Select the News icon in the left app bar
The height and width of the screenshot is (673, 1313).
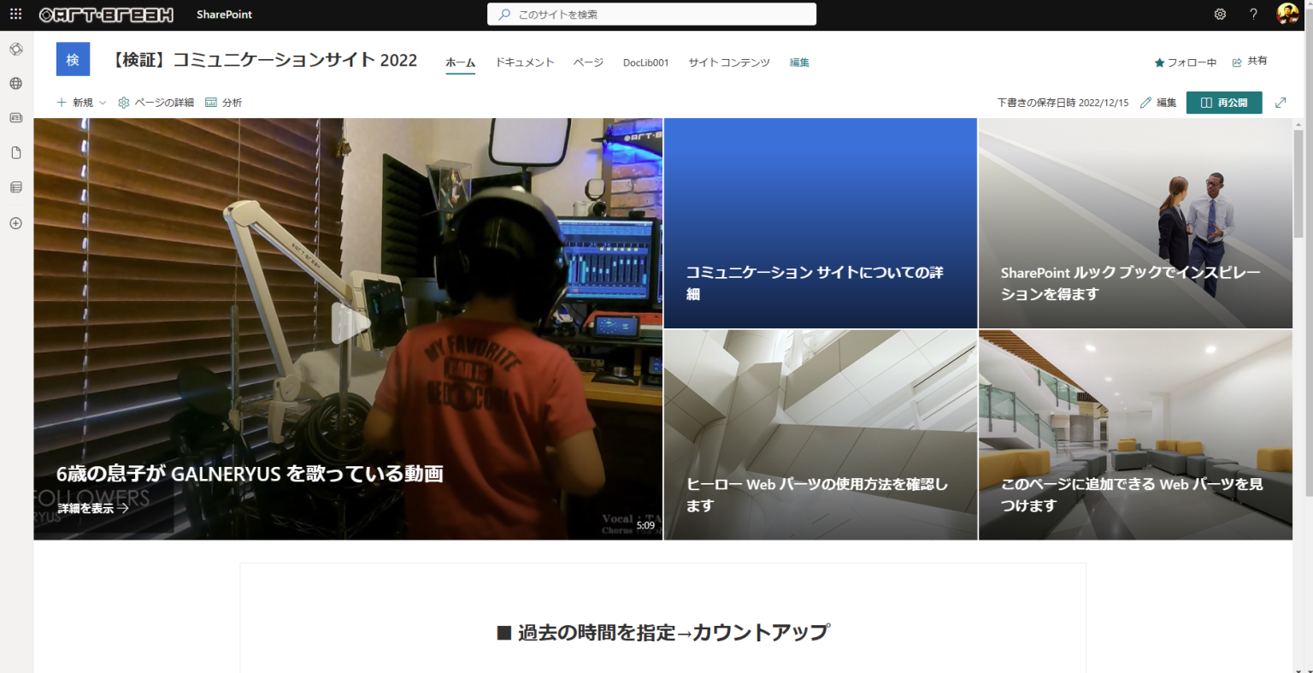click(x=15, y=117)
